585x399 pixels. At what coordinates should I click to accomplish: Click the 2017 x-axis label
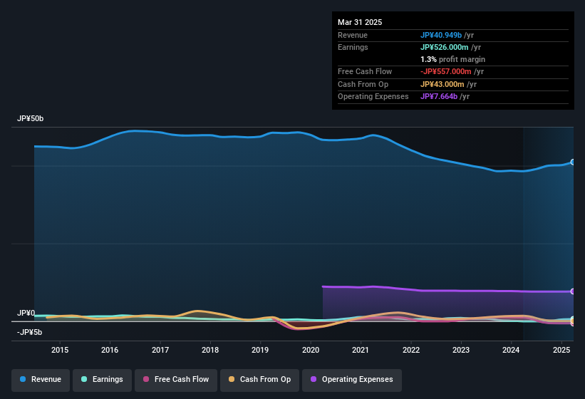click(x=160, y=350)
